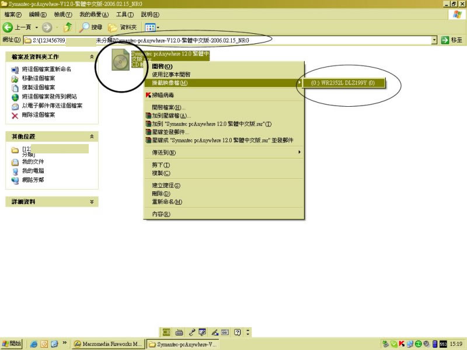Collapse the 其他位置 panel

tap(92, 136)
